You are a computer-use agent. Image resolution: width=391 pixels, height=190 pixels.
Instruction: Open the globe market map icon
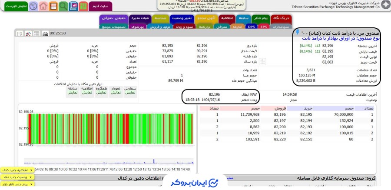coord(33,6)
